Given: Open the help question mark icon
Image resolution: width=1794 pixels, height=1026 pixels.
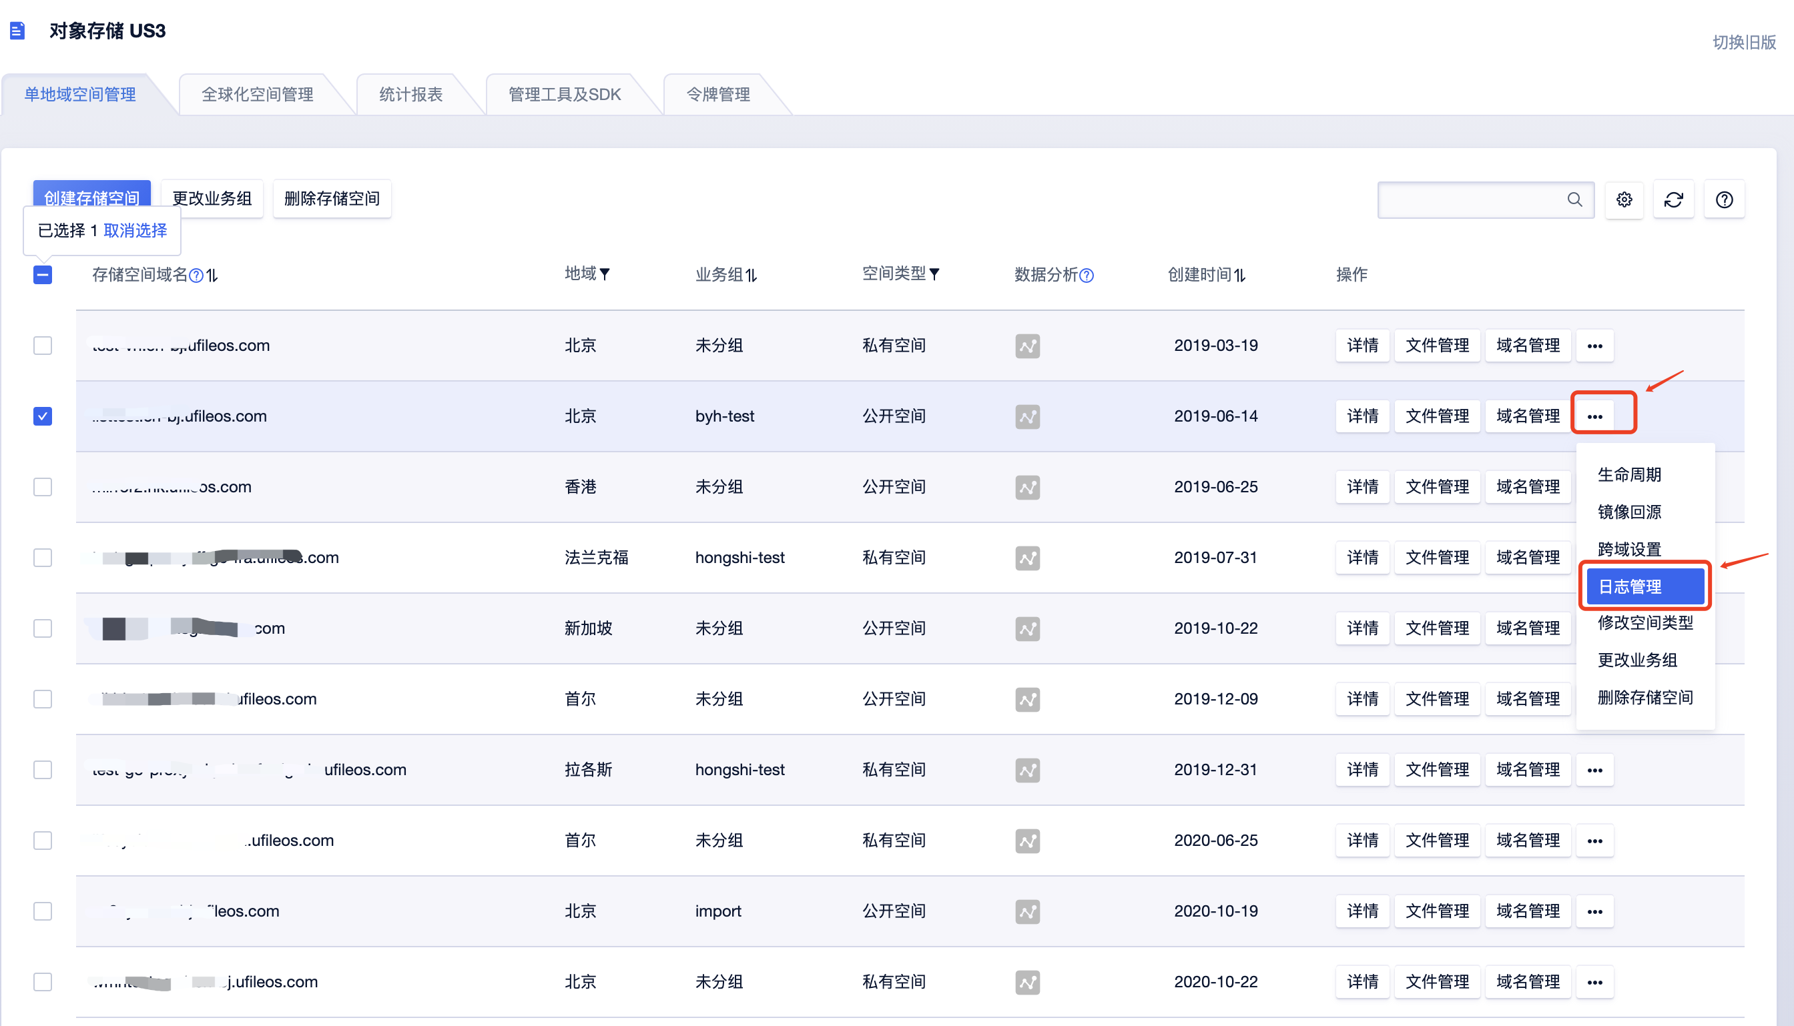Looking at the screenshot, I should pyautogui.click(x=1724, y=199).
